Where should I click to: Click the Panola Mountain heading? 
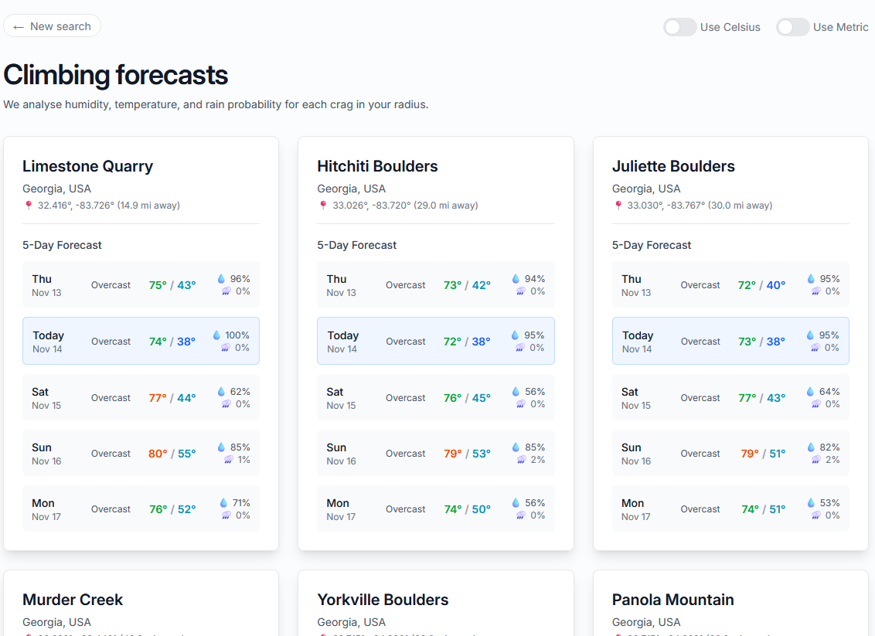(x=673, y=599)
